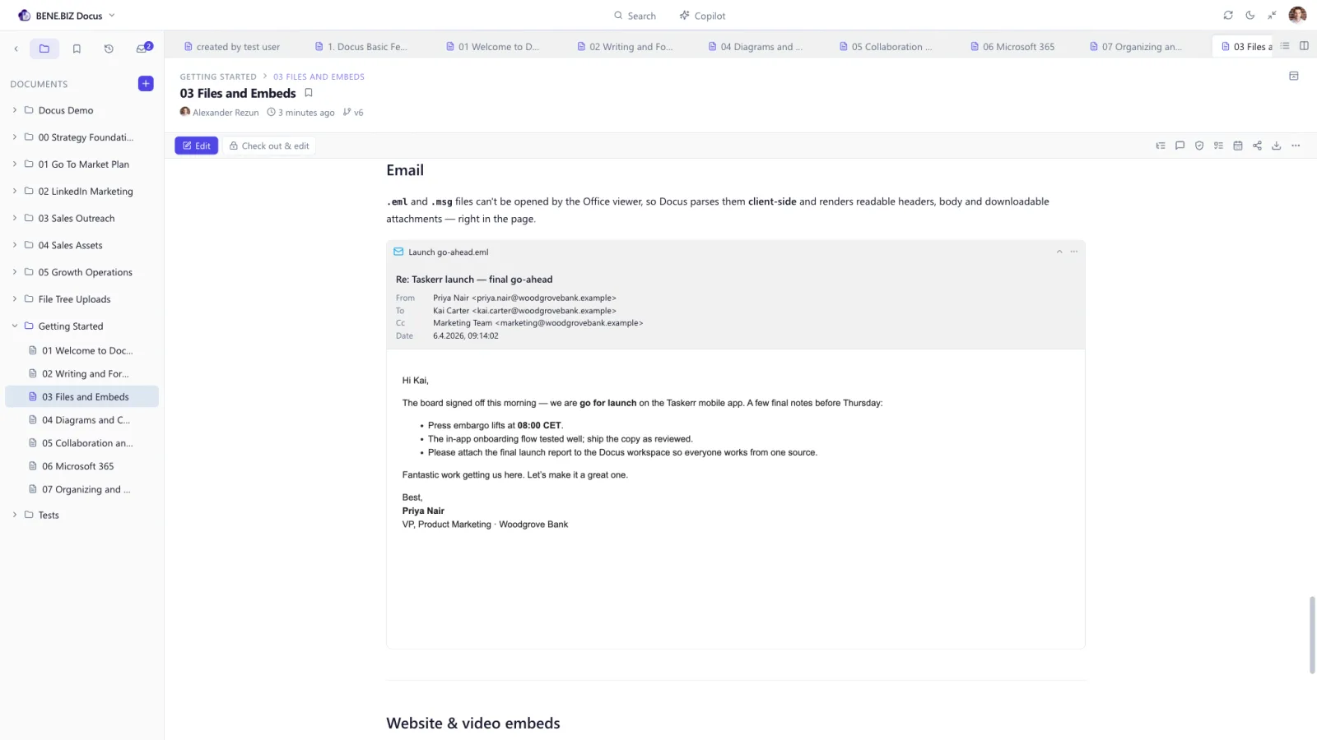
Task: Open the user profile avatar menu
Action: (1297, 15)
